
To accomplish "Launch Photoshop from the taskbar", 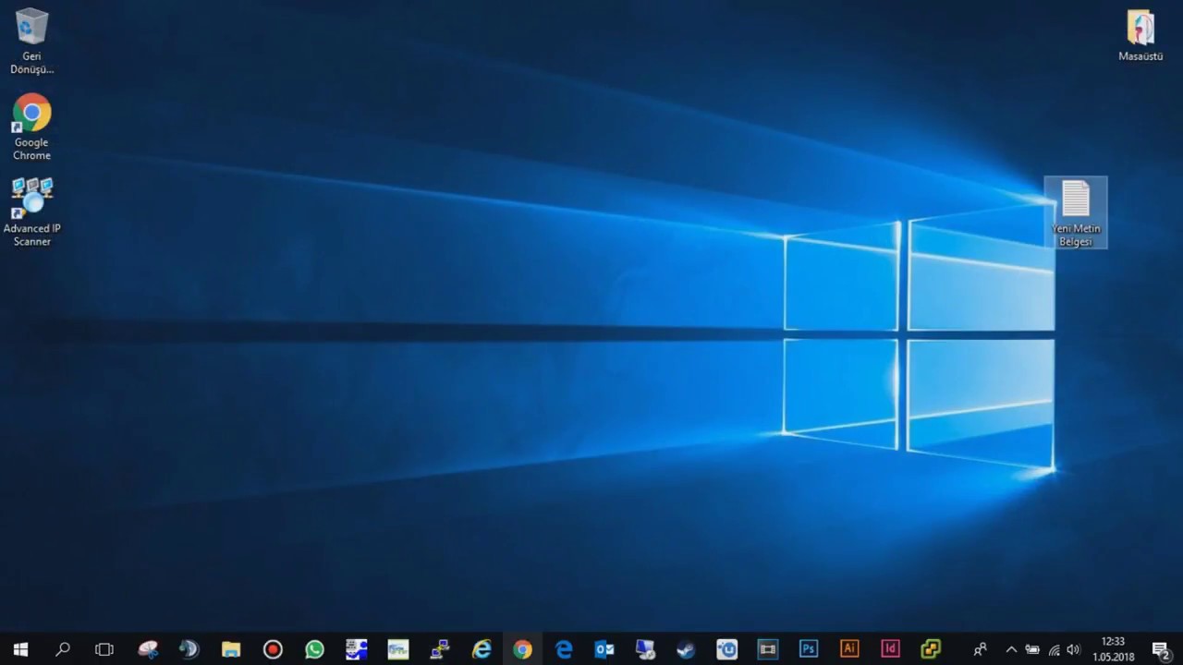I will pos(809,649).
